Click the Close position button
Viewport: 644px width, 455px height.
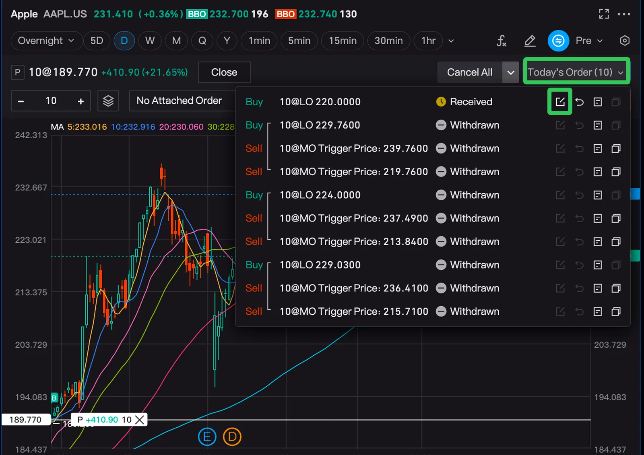click(224, 72)
